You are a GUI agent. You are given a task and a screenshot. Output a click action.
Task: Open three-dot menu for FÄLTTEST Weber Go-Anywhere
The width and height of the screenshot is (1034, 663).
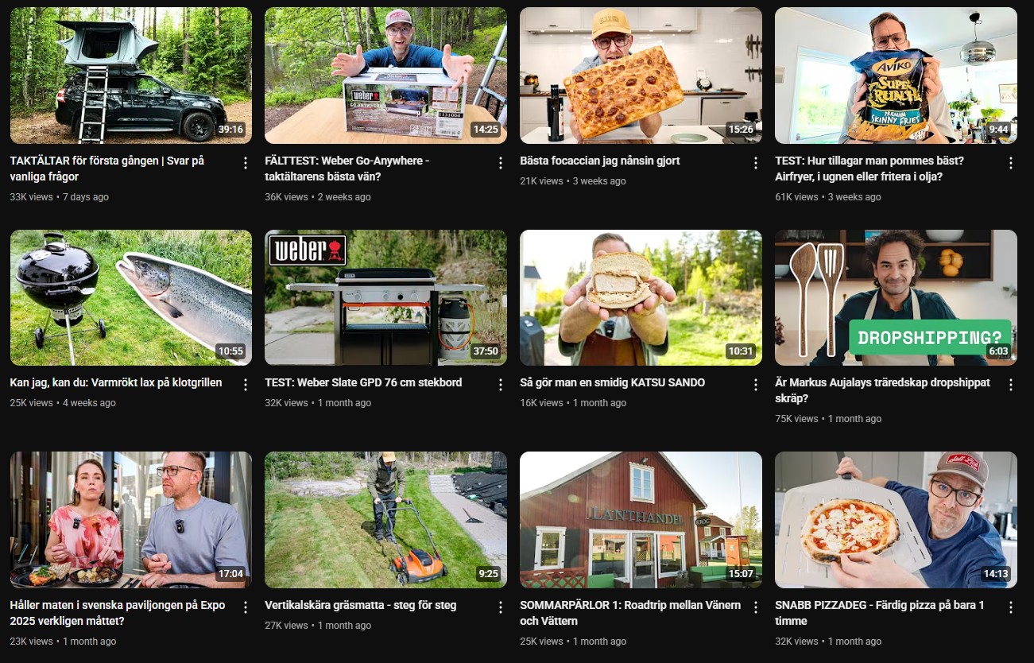[x=501, y=163]
